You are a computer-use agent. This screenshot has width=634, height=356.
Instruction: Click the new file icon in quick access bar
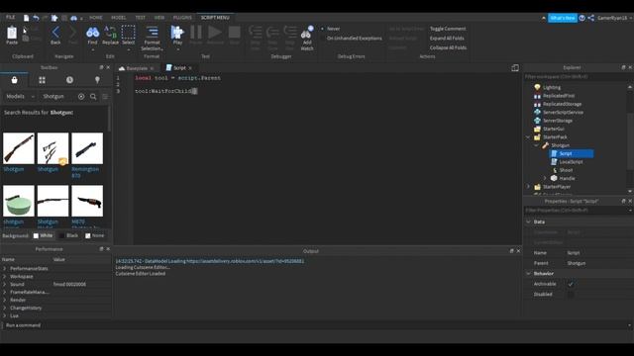(27, 18)
